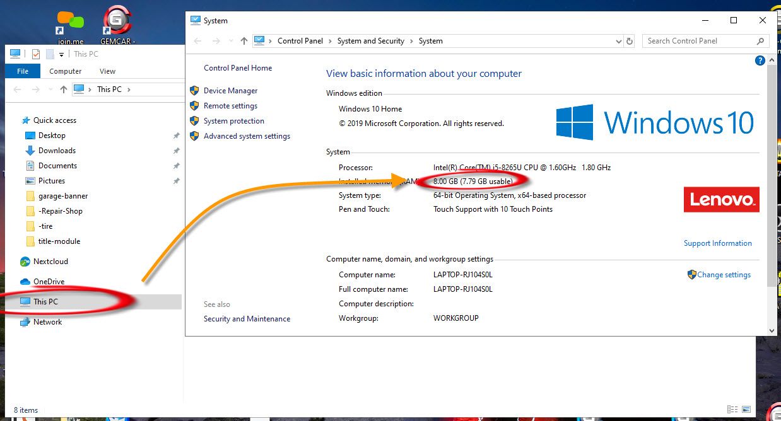Open the garage-banner folder
The image size is (781, 421).
coord(63,196)
